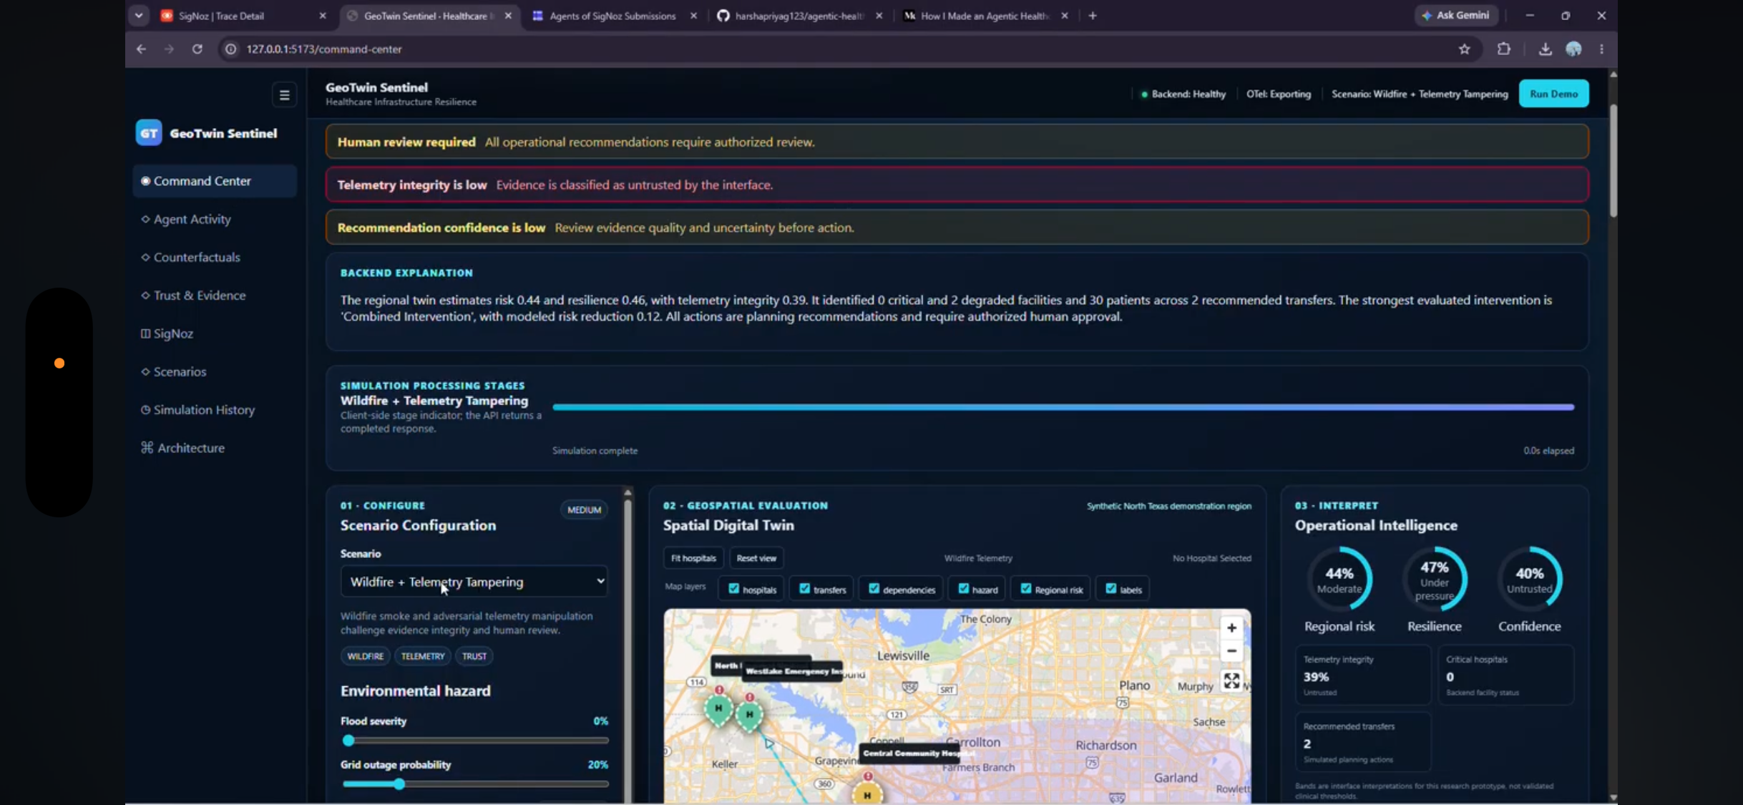Open the SigNoz sidebar item
The image size is (1743, 805).
[x=215, y=333]
